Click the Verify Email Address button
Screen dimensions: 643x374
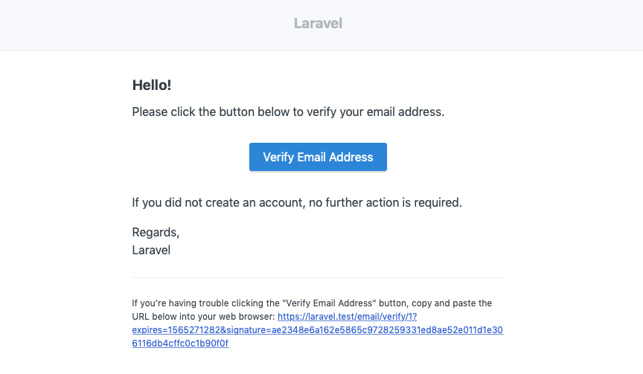(x=318, y=158)
